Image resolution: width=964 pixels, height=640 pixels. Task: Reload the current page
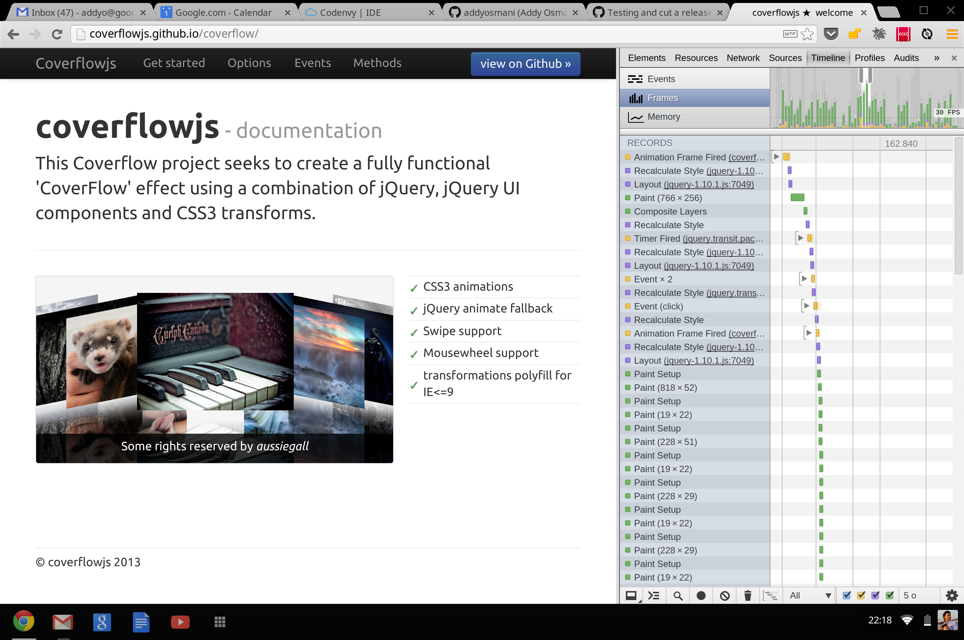57,34
